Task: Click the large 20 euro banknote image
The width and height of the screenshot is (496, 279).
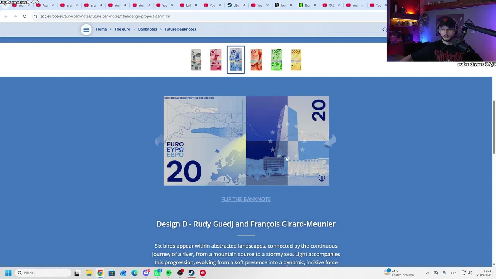Action: (x=246, y=141)
